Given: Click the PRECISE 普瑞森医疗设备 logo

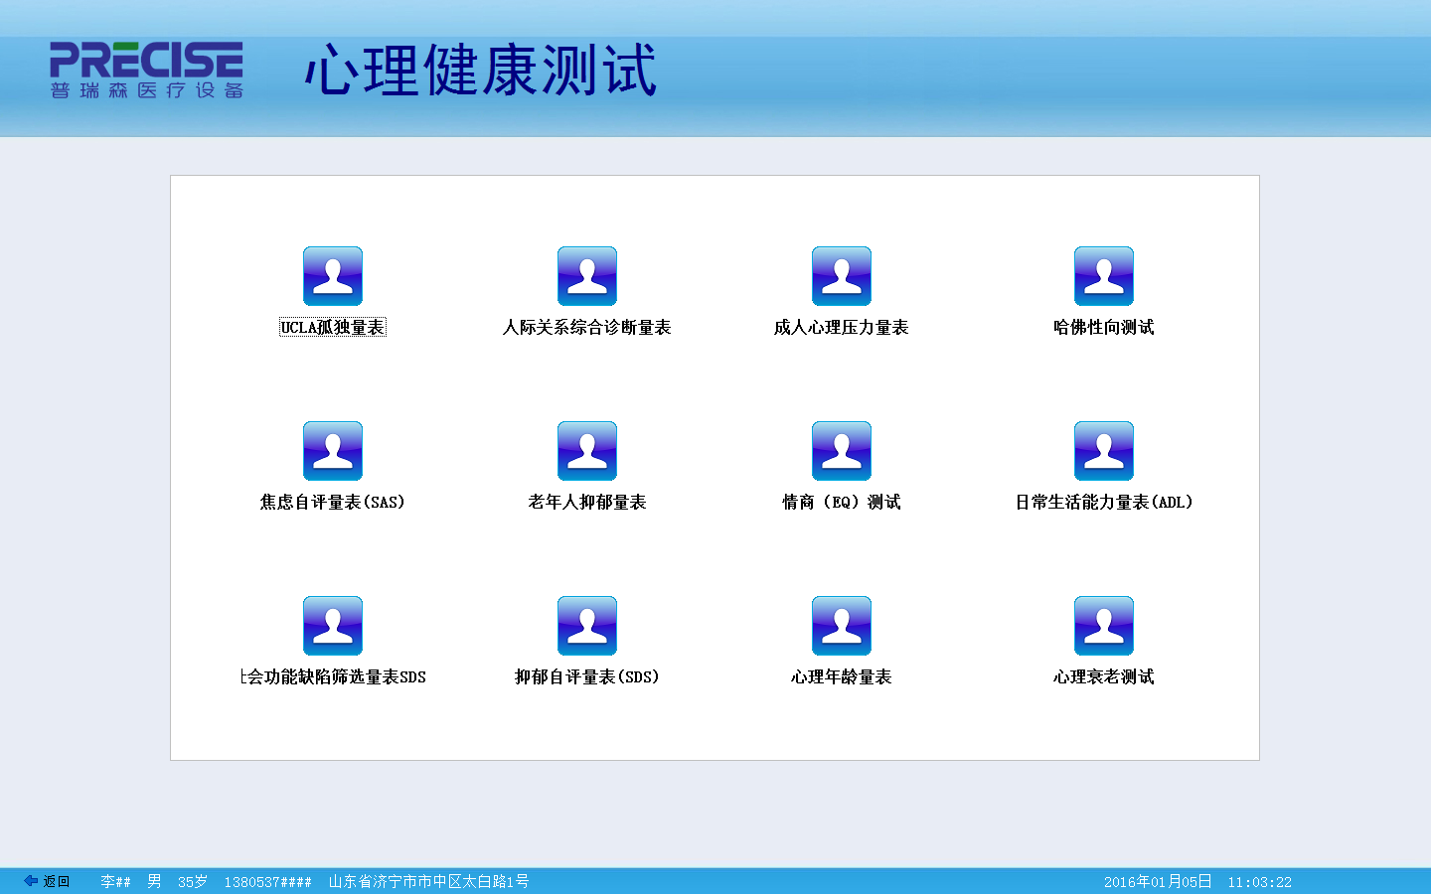Looking at the screenshot, I should [x=147, y=71].
